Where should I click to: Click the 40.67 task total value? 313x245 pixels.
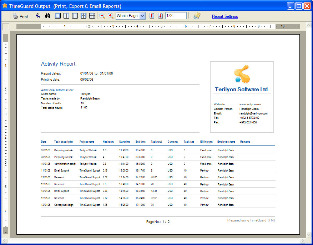point(154,177)
